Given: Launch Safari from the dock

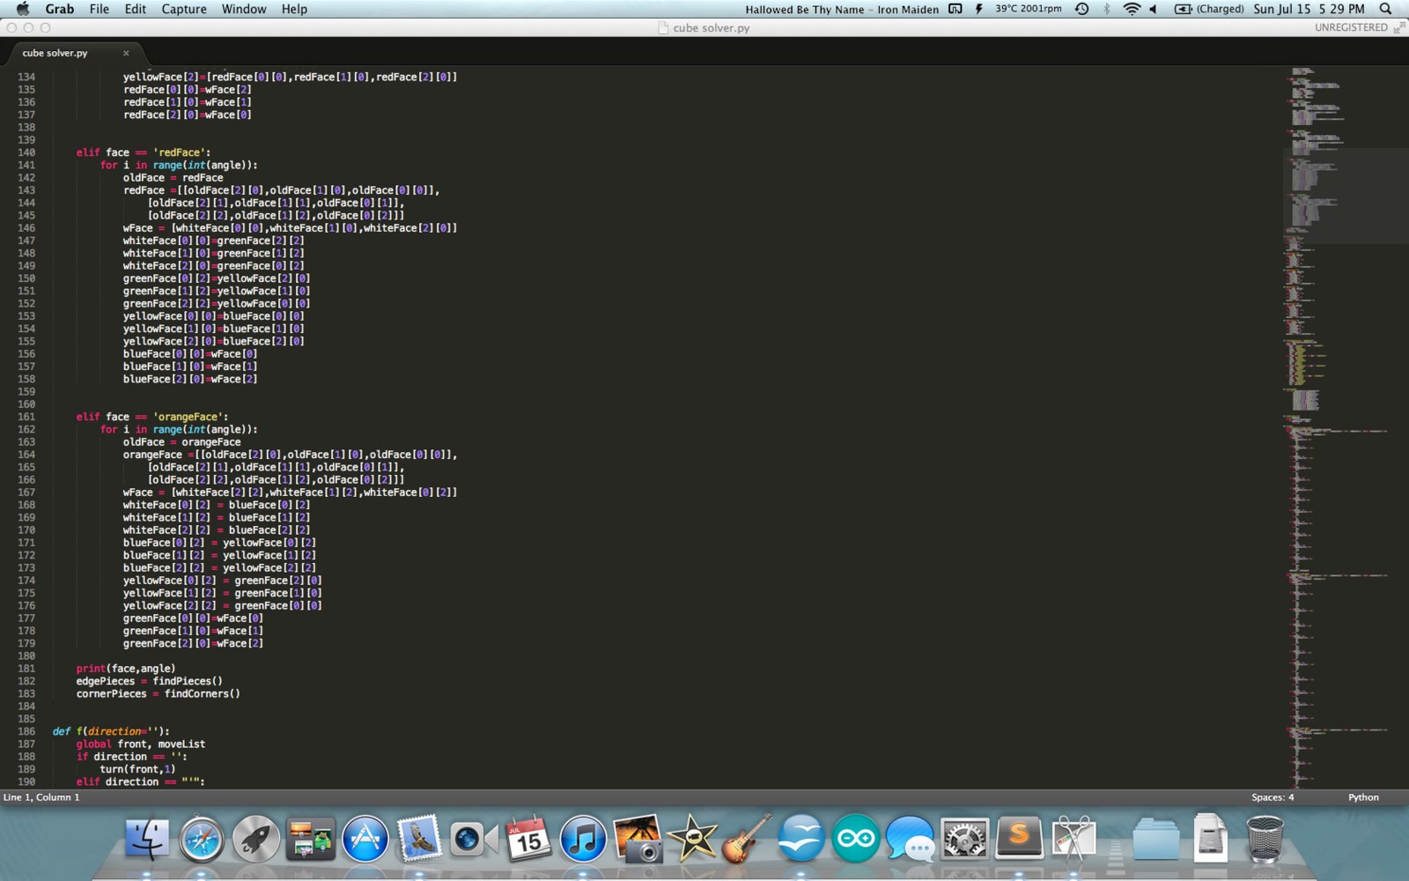Looking at the screenshot, I should tap(202, 838).
